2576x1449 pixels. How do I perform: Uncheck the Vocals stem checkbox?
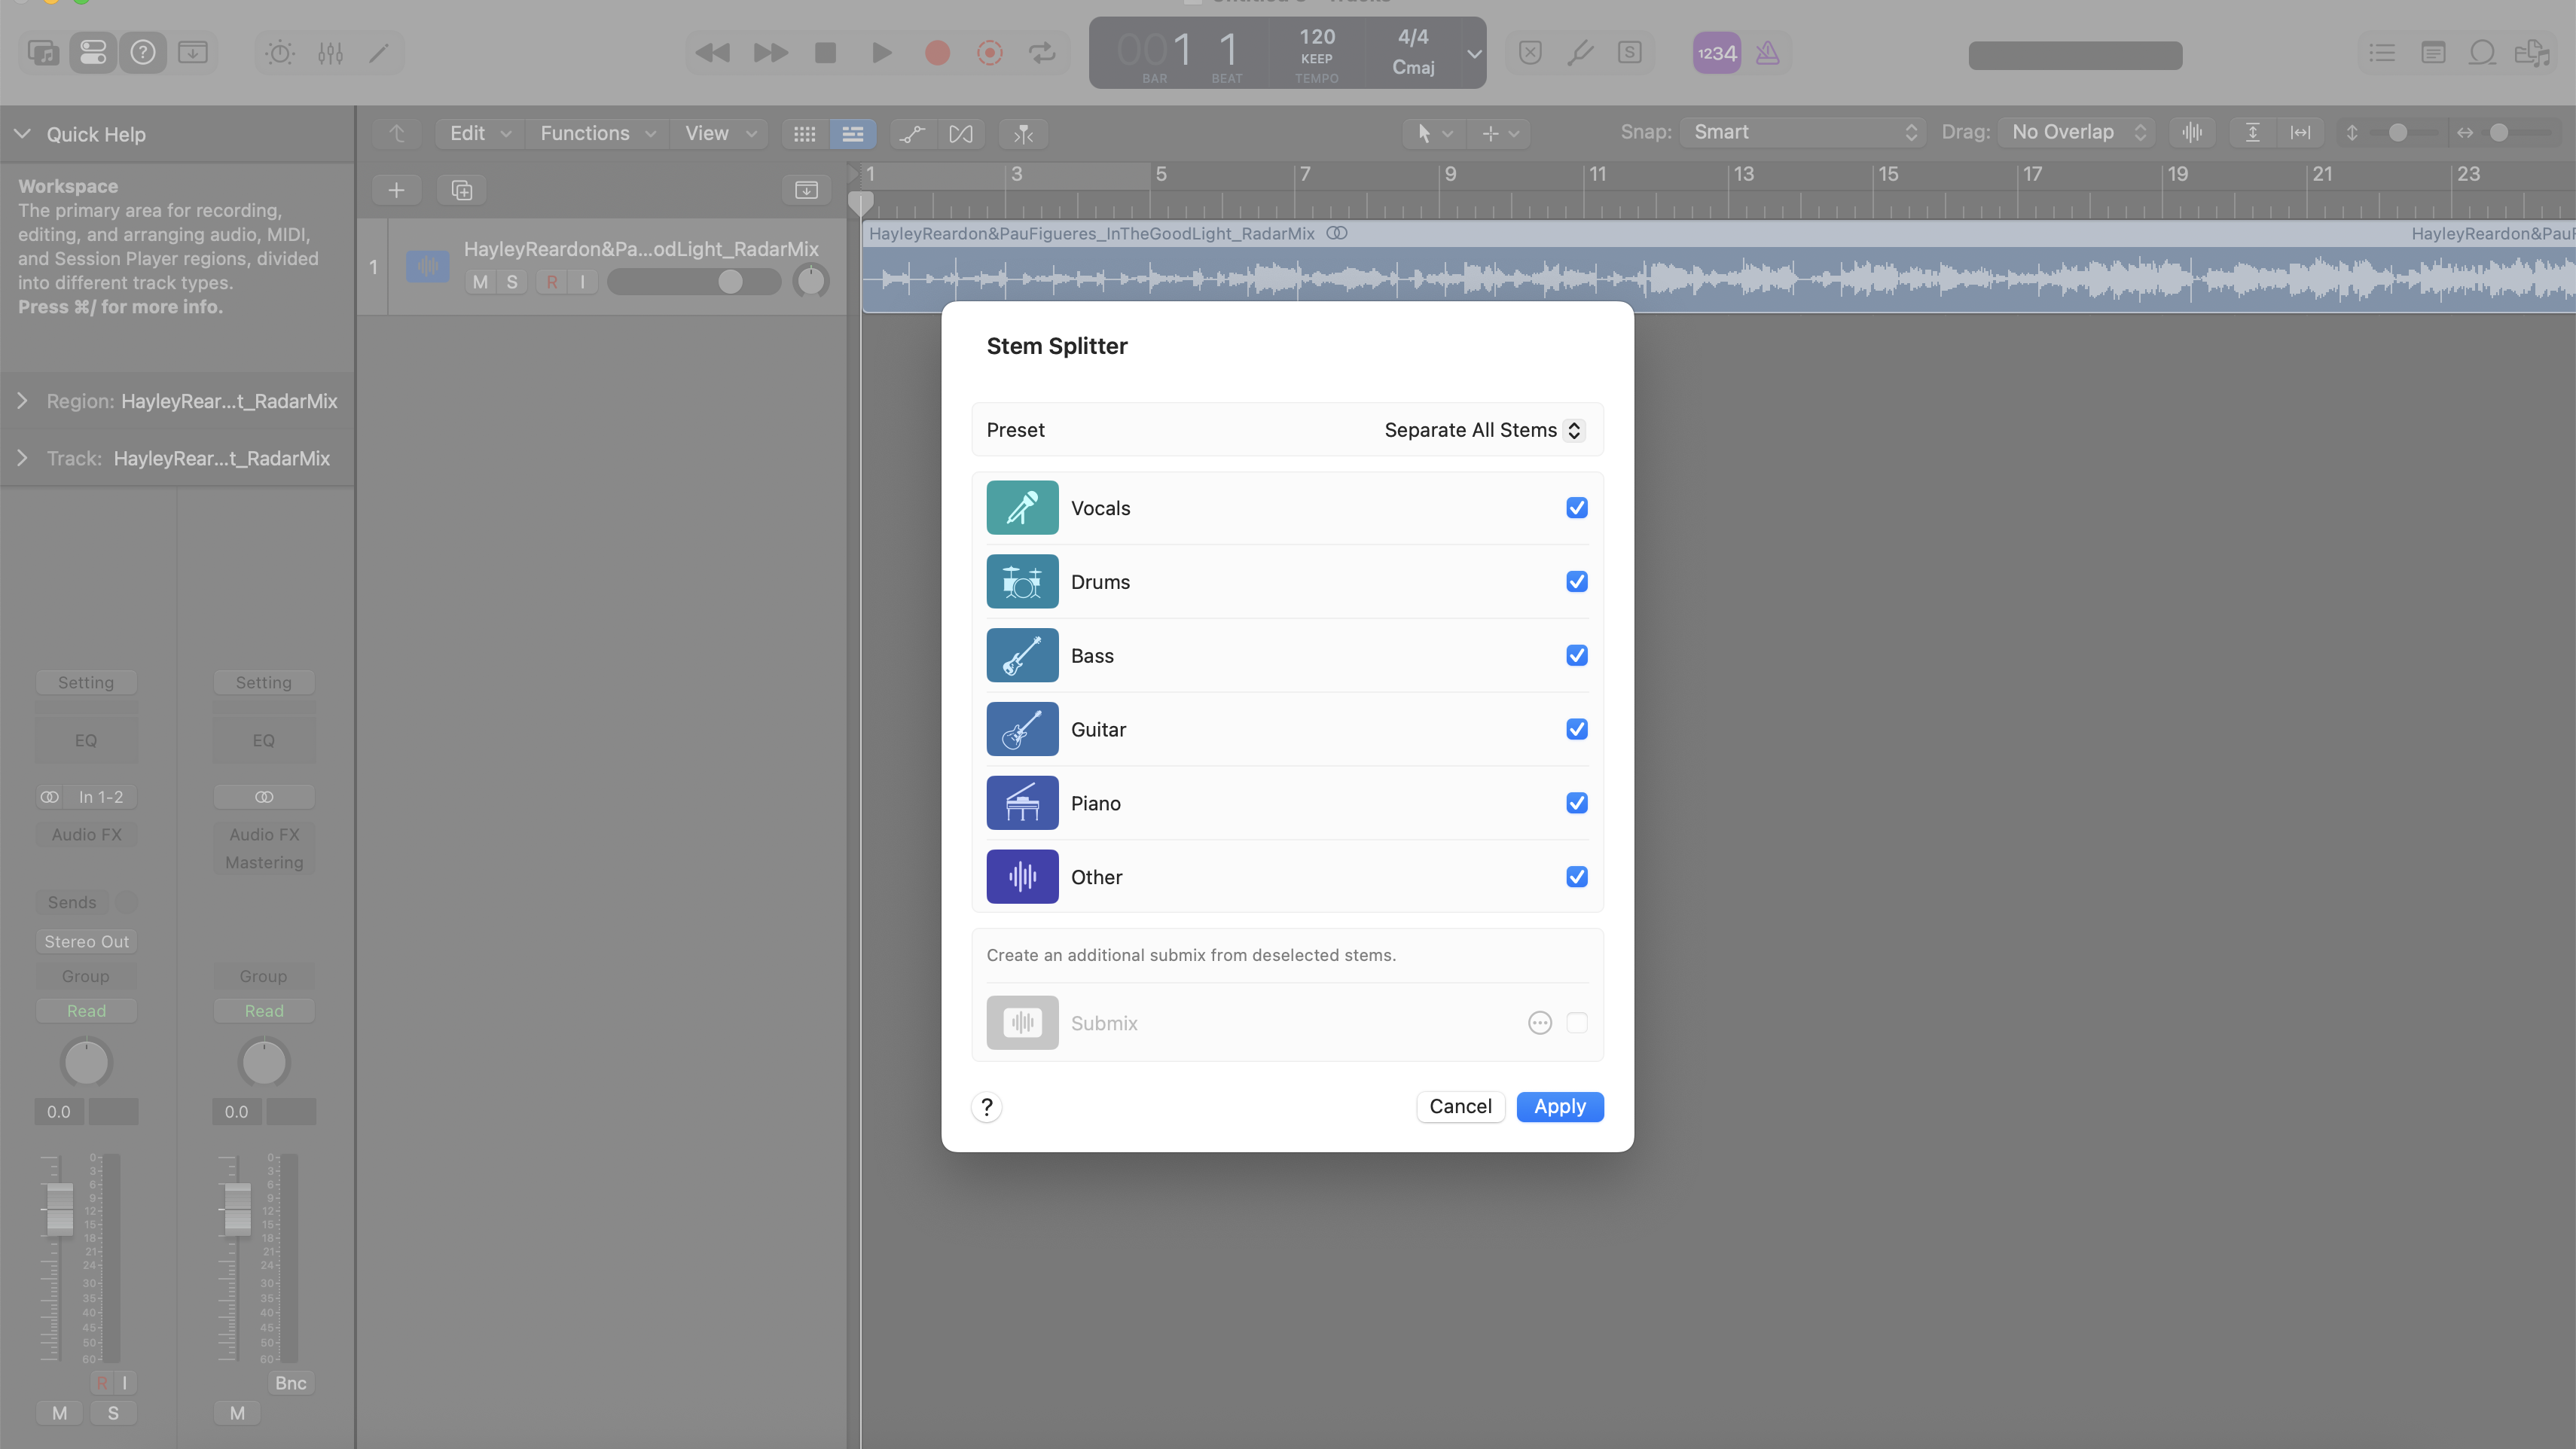click(1576, 508)
